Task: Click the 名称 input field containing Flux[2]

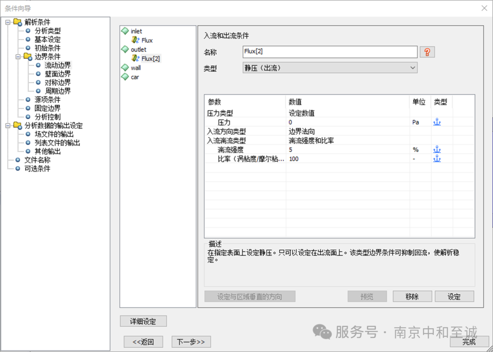Action: pyautogui.click(x=330, y=52)
